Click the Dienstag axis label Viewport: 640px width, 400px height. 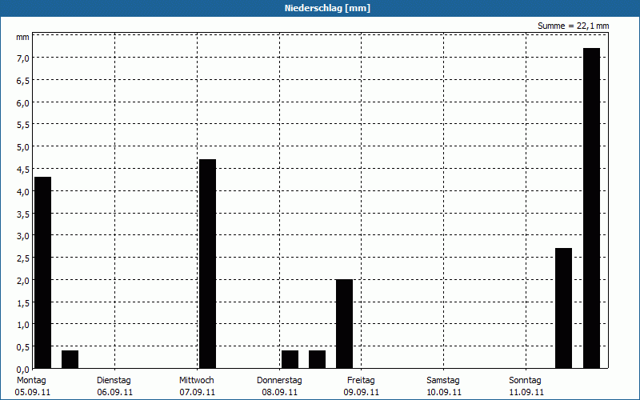point(114,381)
